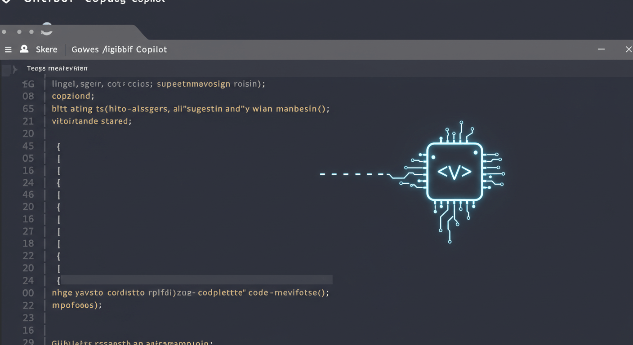The width and height of the screenshot is (633, 345).
Task: Select the chip illustration with <V> label
Action: pyautogui.click(x=455, y=171)
